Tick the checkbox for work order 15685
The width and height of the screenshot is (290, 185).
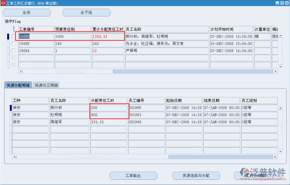tap(14, 36)
